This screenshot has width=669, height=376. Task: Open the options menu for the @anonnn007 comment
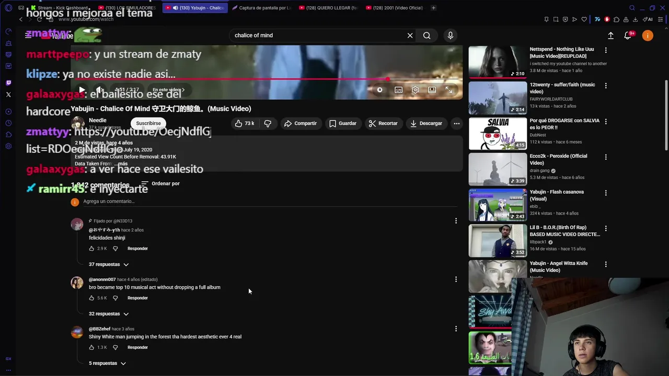[x=456, y=279]
